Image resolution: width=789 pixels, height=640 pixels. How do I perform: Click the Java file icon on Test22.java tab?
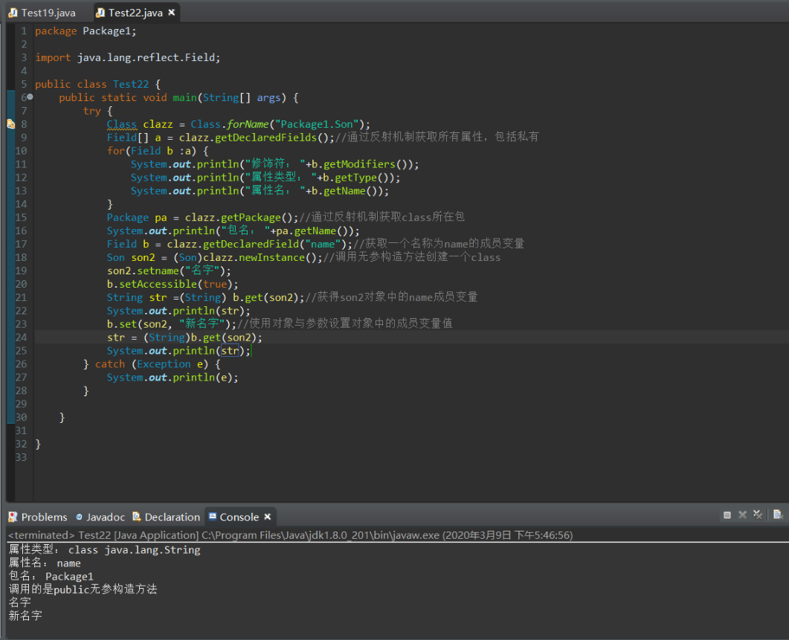pos(100,13)
